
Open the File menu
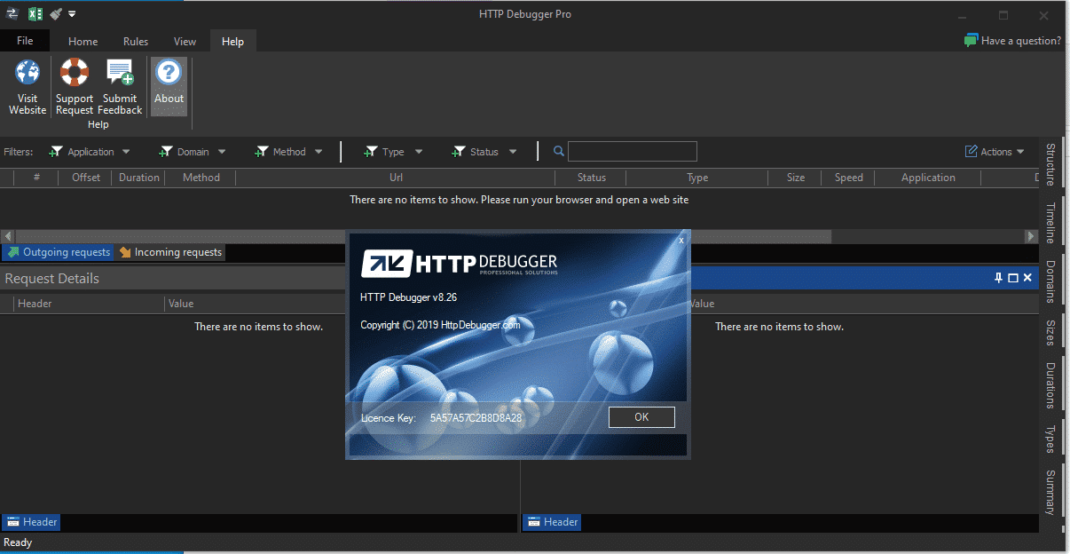click(25, 41)
